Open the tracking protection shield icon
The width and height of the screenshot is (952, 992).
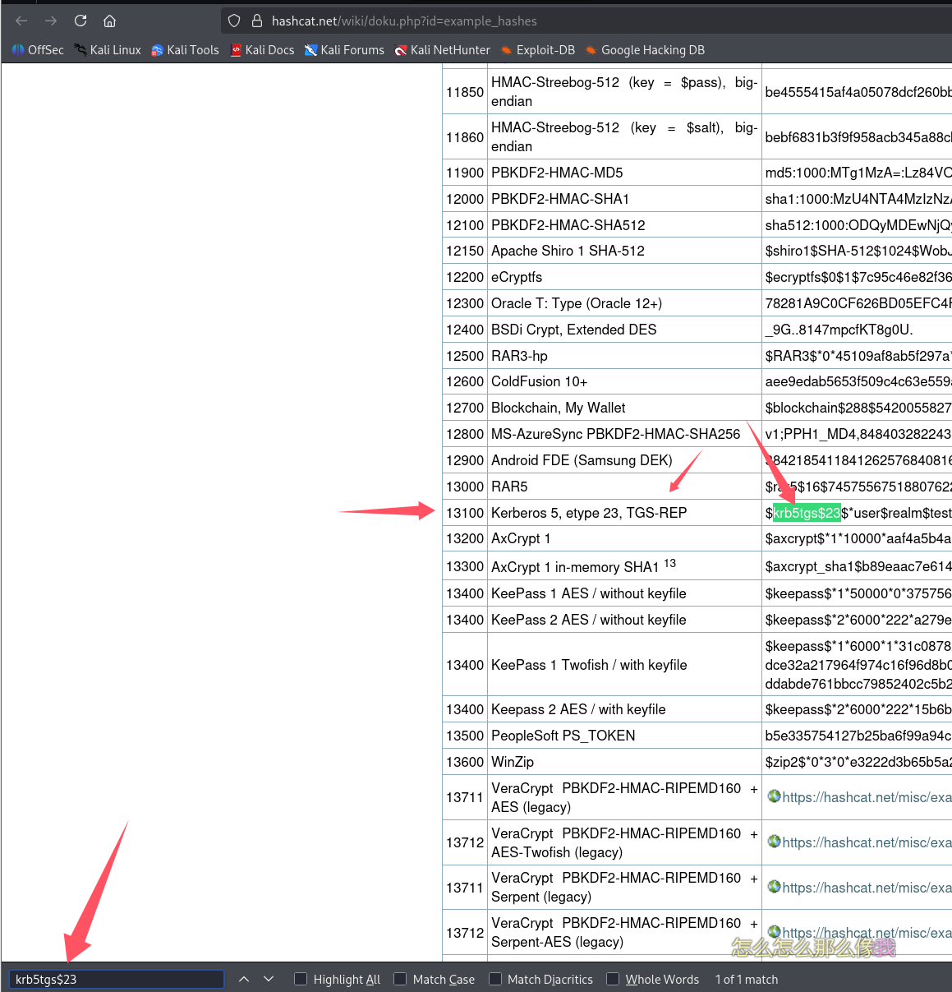[x=234, y=21]
